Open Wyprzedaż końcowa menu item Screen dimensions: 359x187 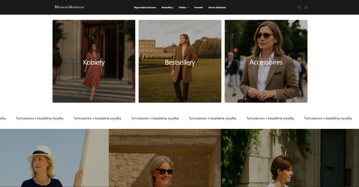point(145,7)
